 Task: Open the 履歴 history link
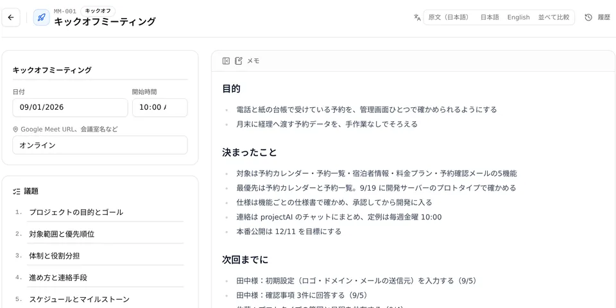point(604,17)
